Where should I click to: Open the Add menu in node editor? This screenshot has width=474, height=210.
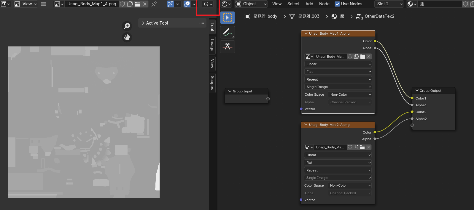click(x=309, y=4)
